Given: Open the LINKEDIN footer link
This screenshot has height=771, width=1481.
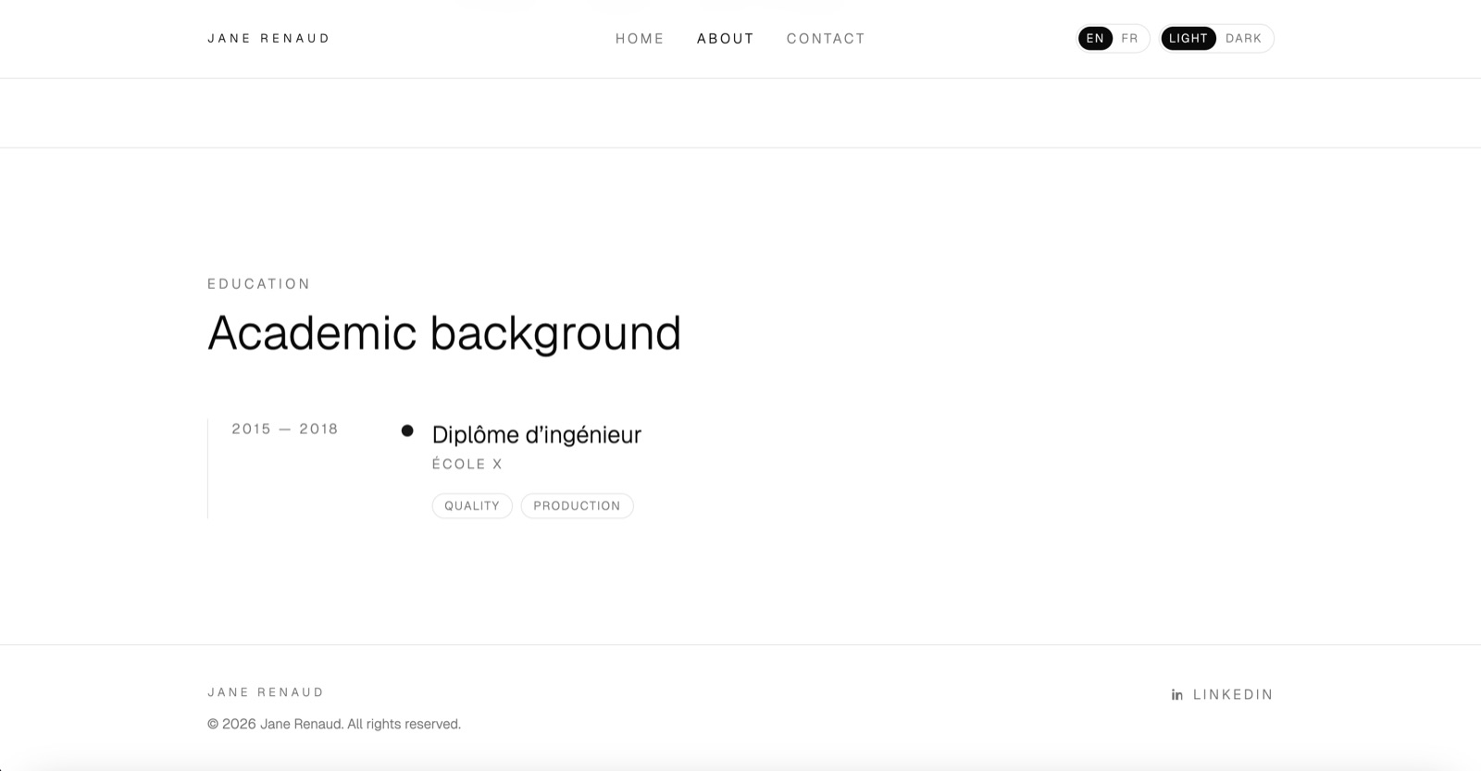Looking at the screenshot, I should 1223,694.
